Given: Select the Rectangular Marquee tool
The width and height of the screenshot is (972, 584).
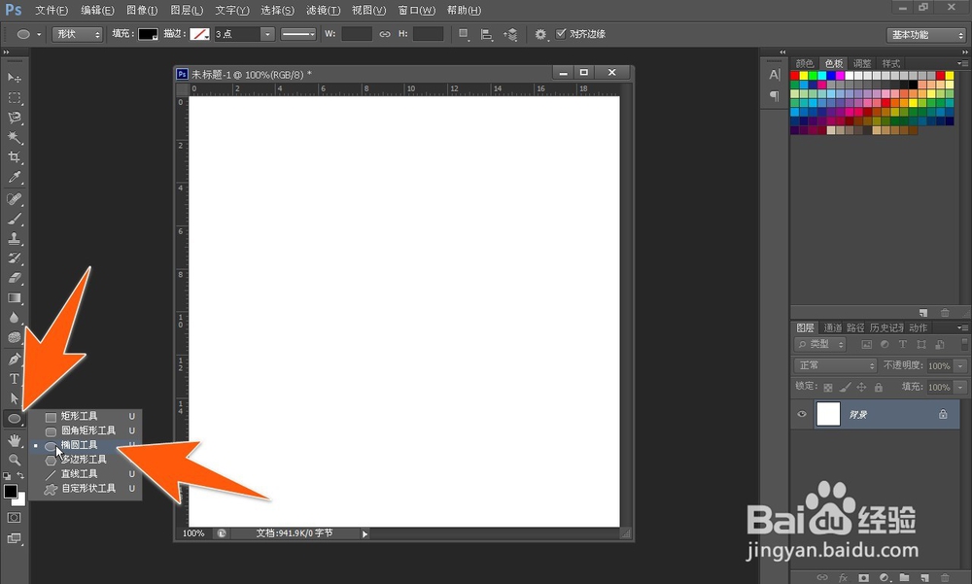Looking at the screenshot, I should [x=14, y=98].
